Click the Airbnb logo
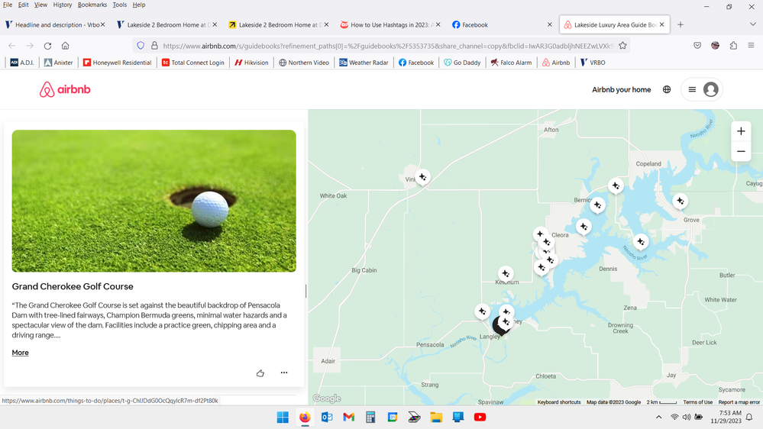 [65, 90]
